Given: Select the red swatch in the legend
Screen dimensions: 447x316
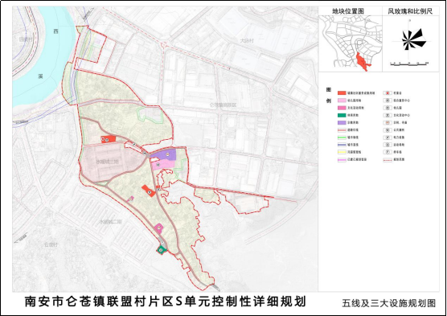Looking at the screenshot, I should [342, 93].
